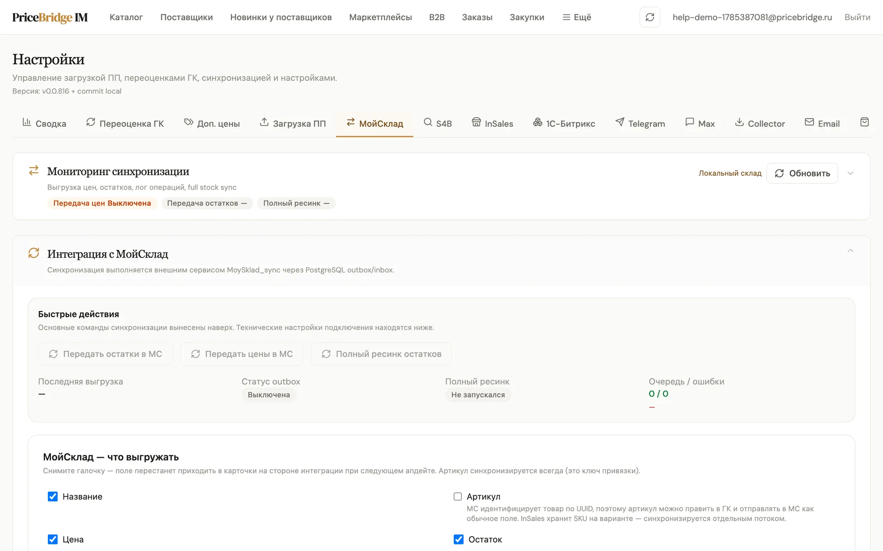Click the Загрузка ПП upload icon
883x551 pixels.
pos(264,122)
